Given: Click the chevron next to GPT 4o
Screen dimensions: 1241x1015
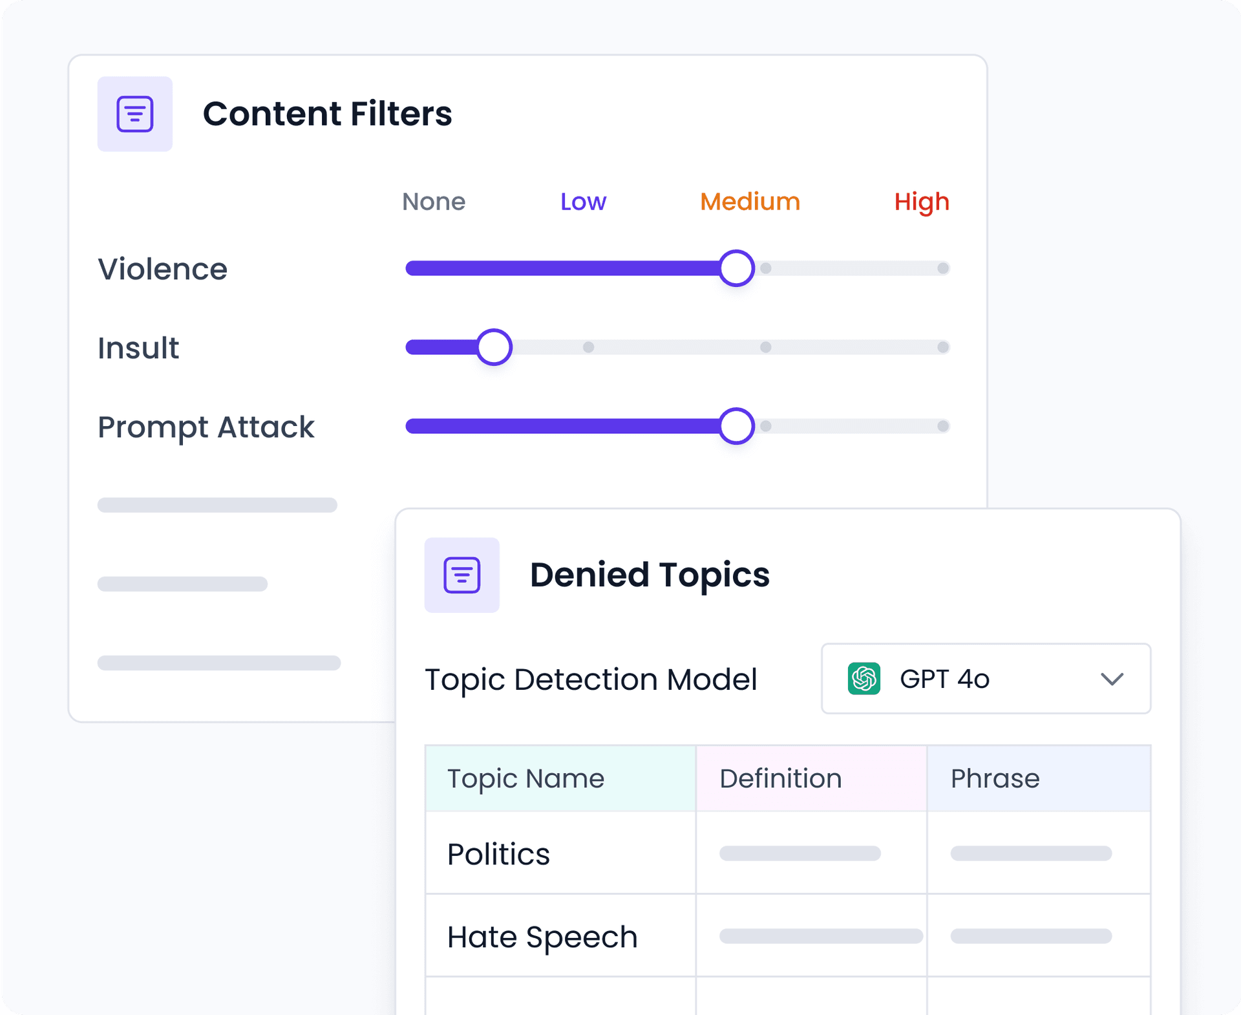Looking at the screenshot, I should coord(1112,679).
